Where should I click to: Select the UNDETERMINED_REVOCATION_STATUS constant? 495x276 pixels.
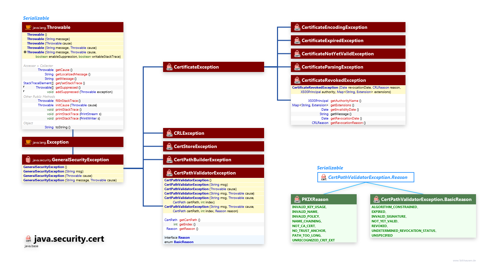[404, 231]
